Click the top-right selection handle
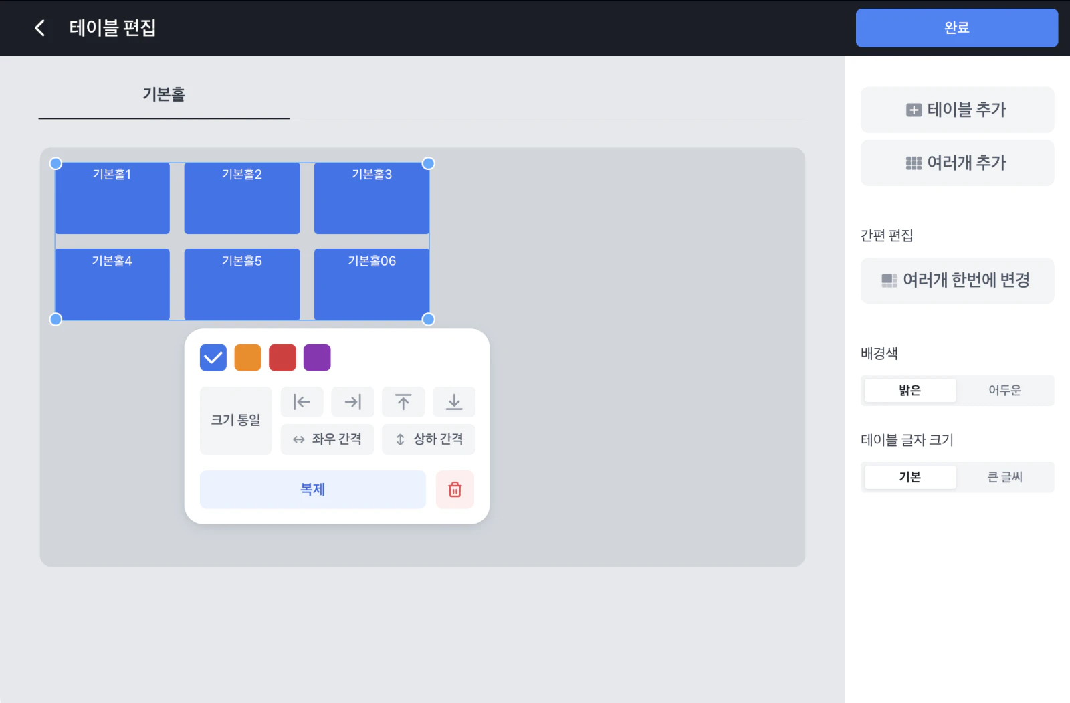The width and height of the screenshot is (1070, 703). coord(429,163)
